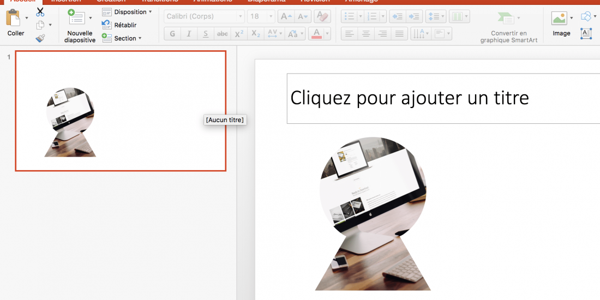
Task: Insert a bulleted list
Action: (x=349, y=16)
